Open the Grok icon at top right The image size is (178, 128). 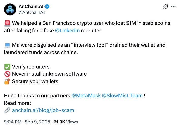166,7
